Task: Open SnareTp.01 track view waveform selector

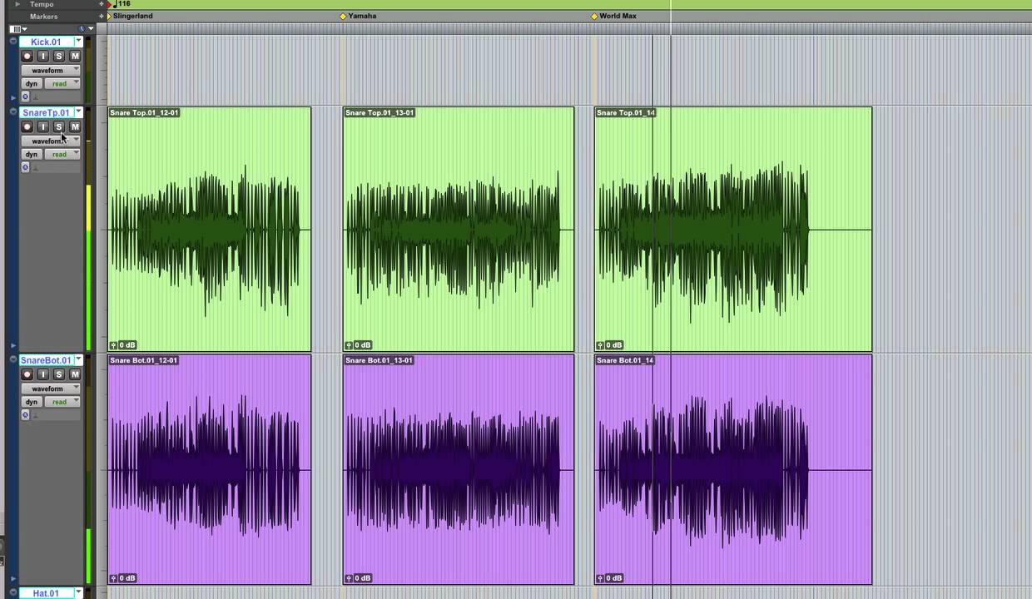Action: 51,141
